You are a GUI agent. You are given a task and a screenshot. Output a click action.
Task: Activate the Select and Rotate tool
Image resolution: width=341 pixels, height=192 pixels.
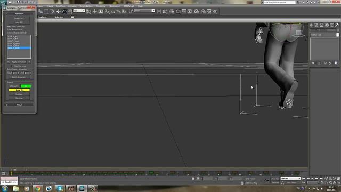point(64,11)
